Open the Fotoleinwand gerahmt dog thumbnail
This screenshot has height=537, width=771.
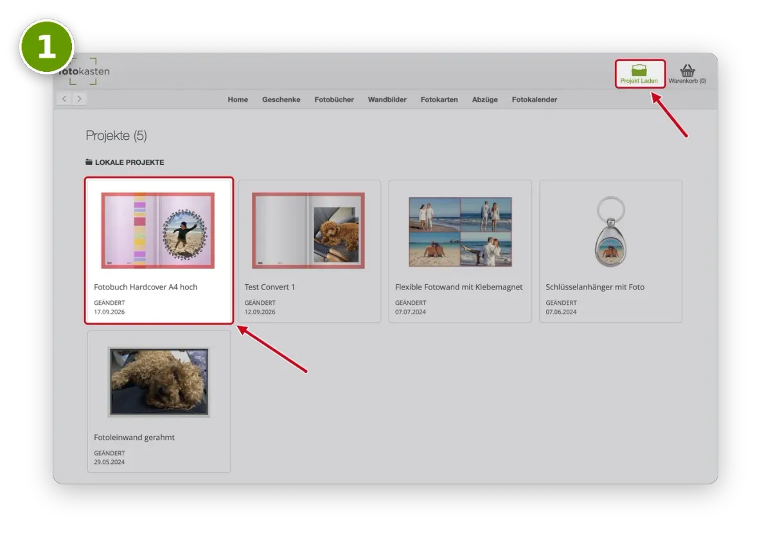[x=159, y=382]
